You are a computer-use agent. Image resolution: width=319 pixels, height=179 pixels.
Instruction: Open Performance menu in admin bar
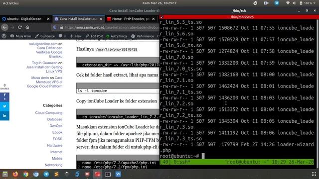(x=143, y=36)
